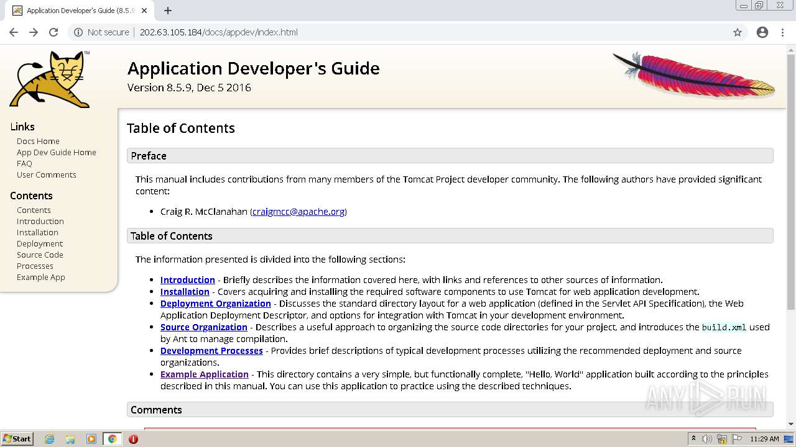The image size is (796, 447).
Task: Open the Chrome three-dot menu
Action: (x=782, y=32)
